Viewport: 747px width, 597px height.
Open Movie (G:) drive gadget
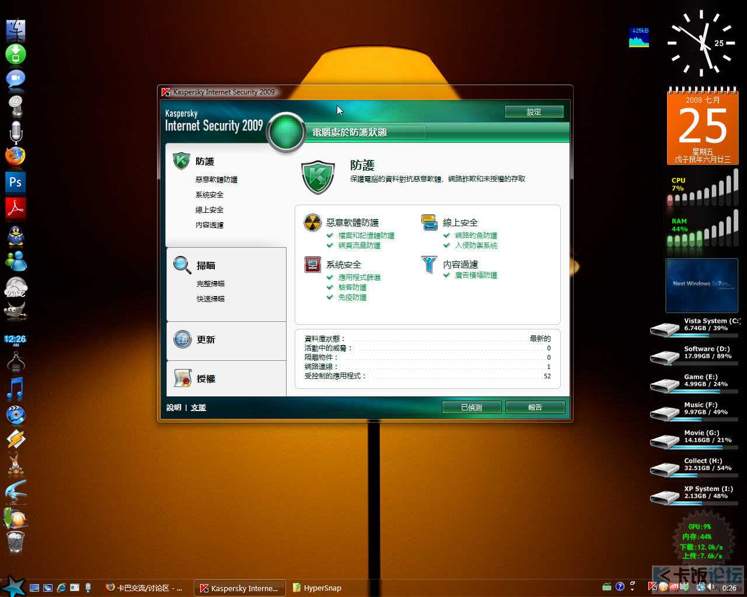[x=694, y=438]
